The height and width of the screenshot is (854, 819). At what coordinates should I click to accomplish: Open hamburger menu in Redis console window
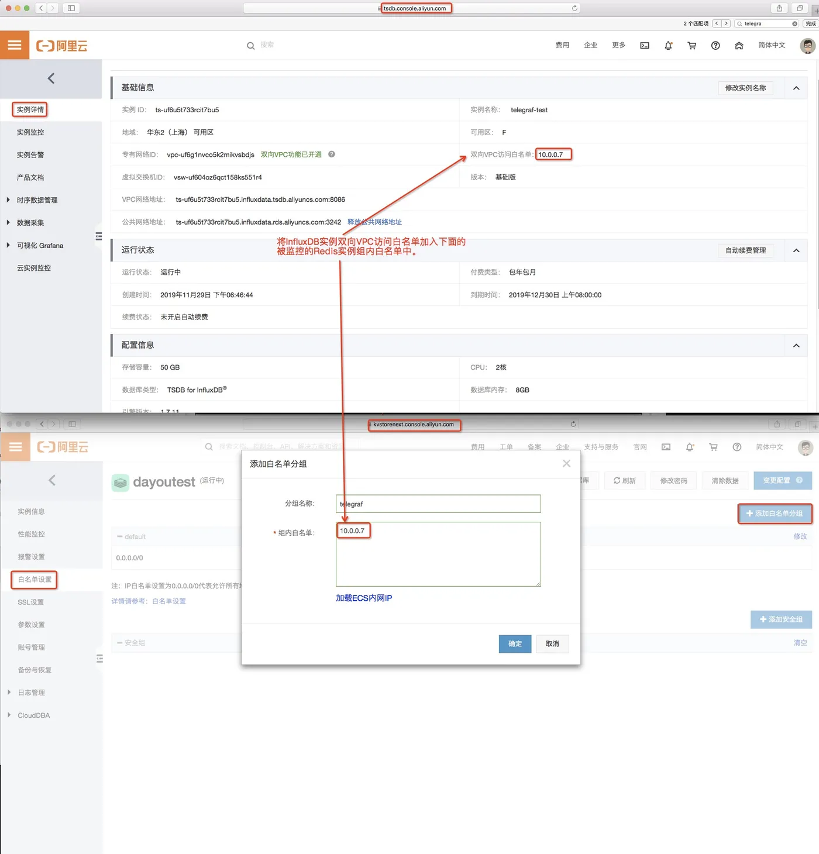(x=16, y=447)
